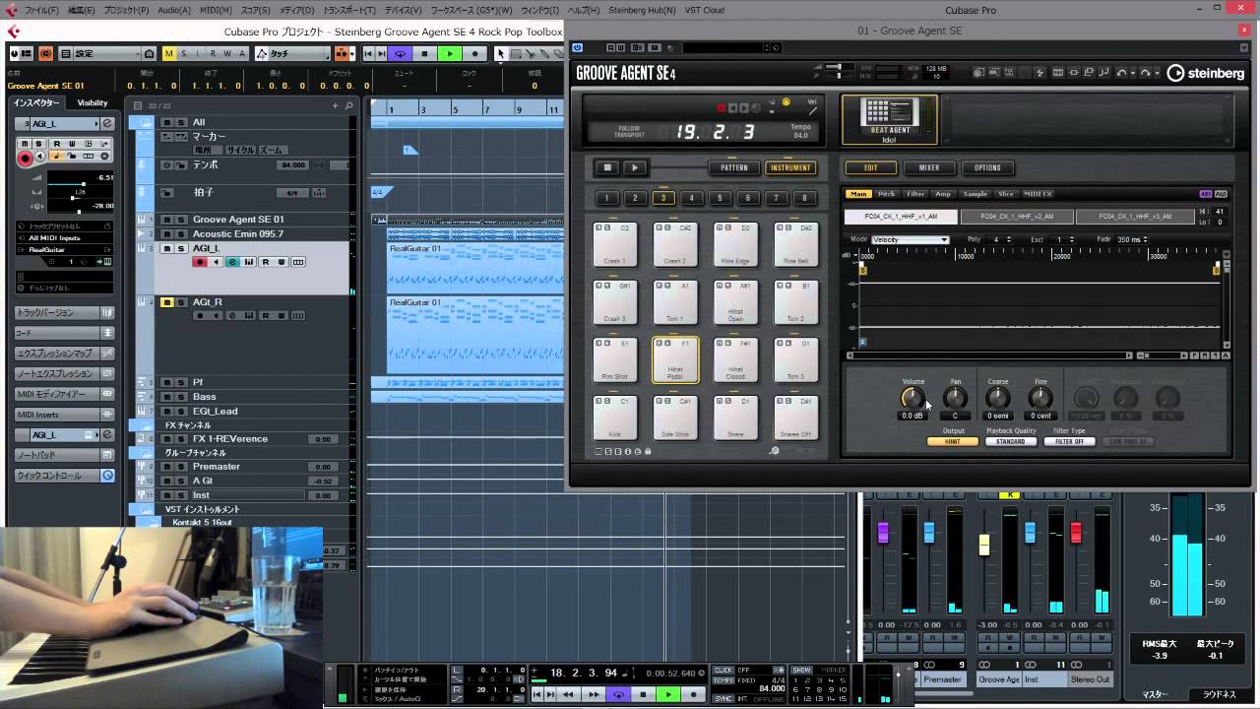Solo the Bass track
This screenshot has height=709, width=1260.
point(180,397)
